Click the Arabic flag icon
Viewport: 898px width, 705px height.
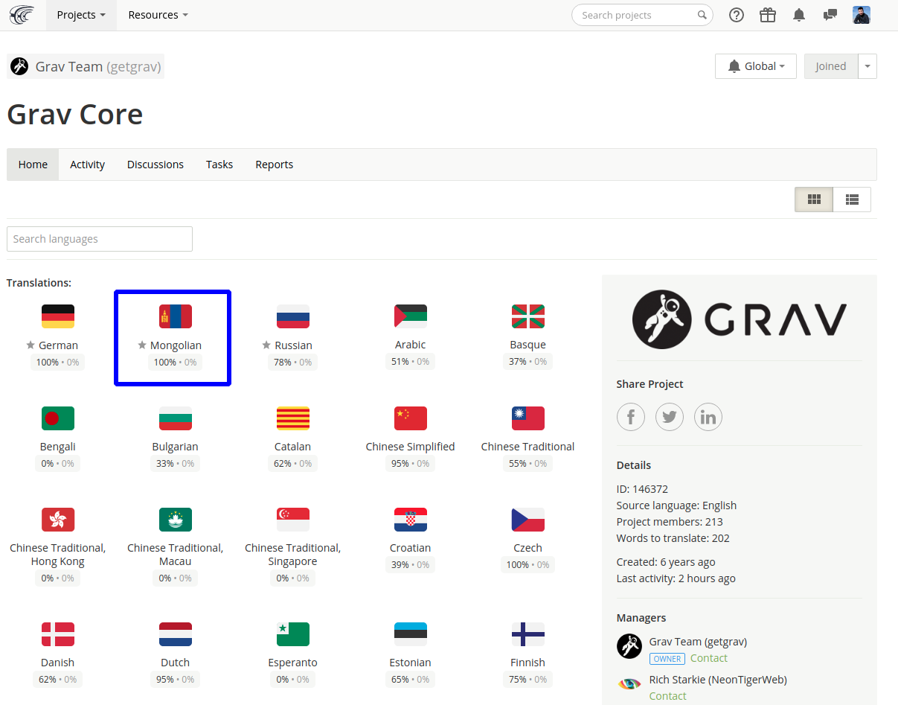(411, 316)
